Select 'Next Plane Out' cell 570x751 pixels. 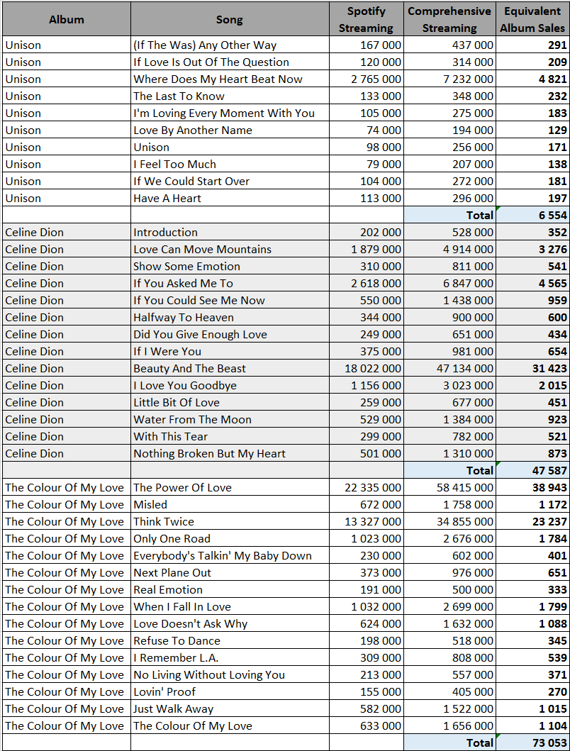pyautogui.click(x=230, y=572)
